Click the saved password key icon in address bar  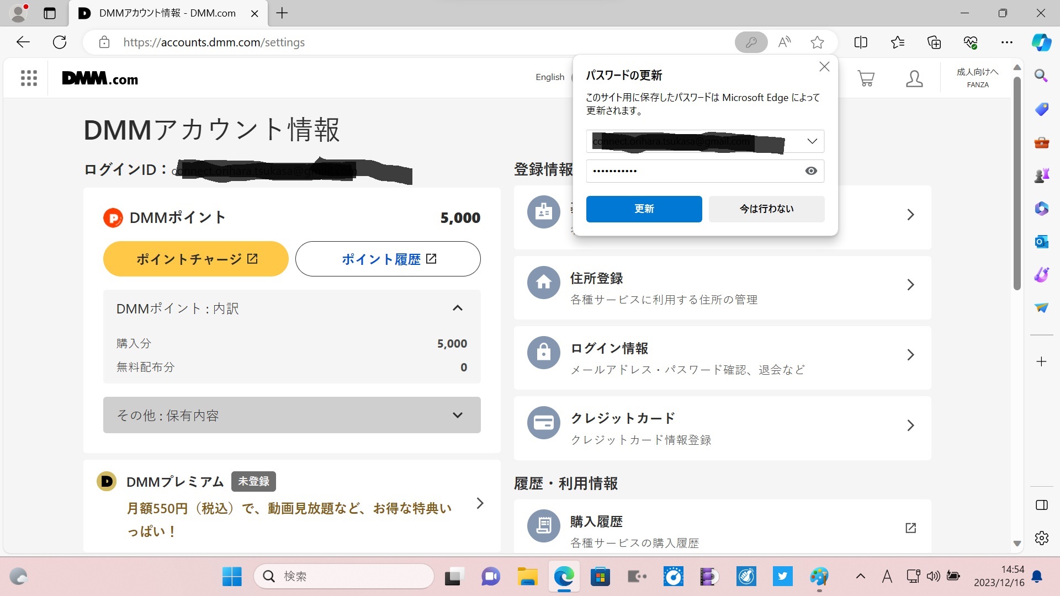click(751, 42)
